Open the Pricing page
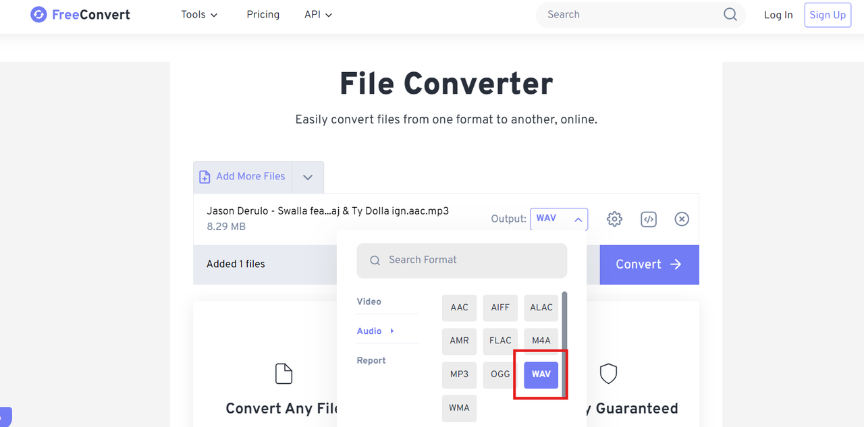 [x=263, y=15]
